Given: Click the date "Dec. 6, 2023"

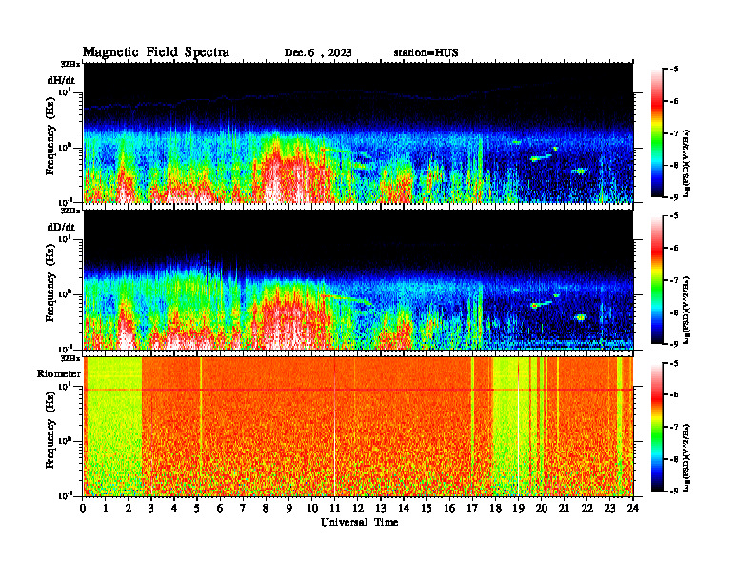Looking at the screenshot, I should coord(318,53).
